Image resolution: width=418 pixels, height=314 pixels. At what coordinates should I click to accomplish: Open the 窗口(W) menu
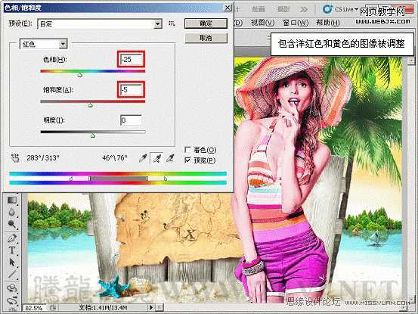click(x=296, y=23)
